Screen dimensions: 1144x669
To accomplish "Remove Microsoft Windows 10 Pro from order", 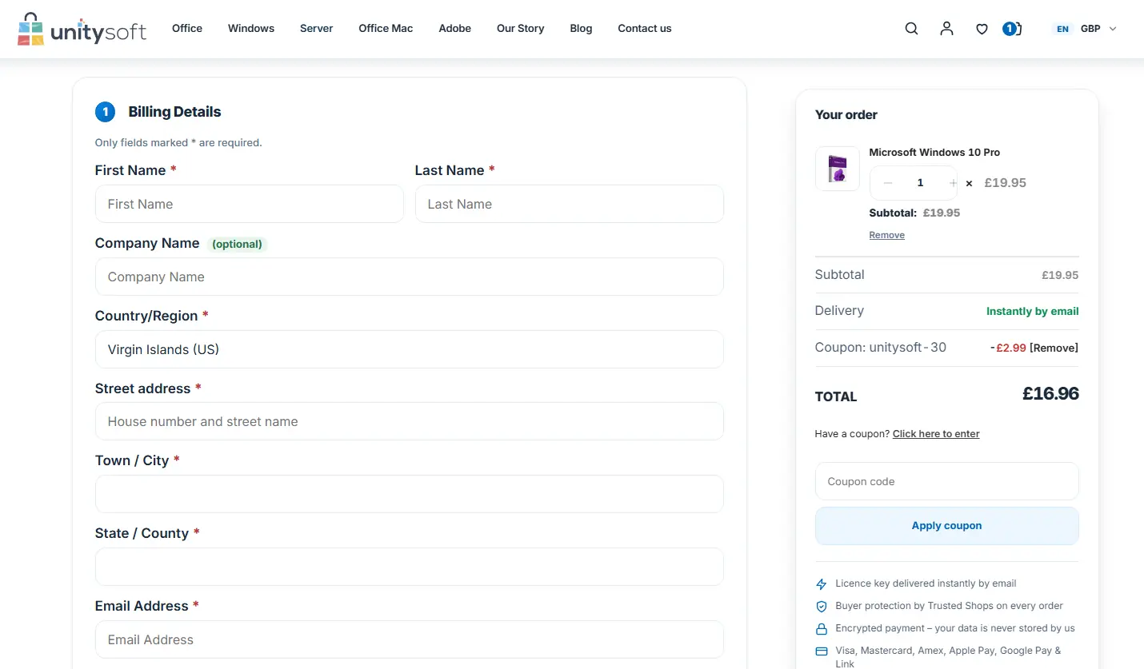I will click(x=886, y=235).
